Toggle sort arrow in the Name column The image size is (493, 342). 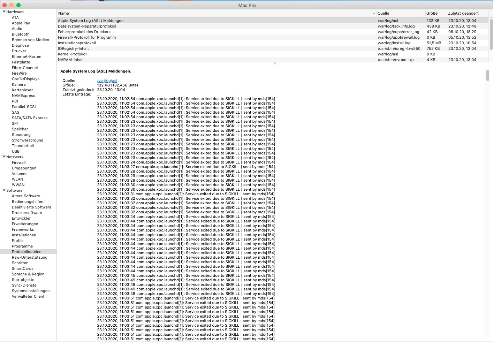[x=374, y=13]
